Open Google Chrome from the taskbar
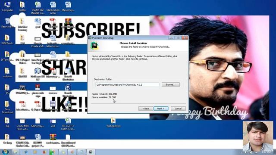Viewport: 276px width, 155px height. [53, 152]
